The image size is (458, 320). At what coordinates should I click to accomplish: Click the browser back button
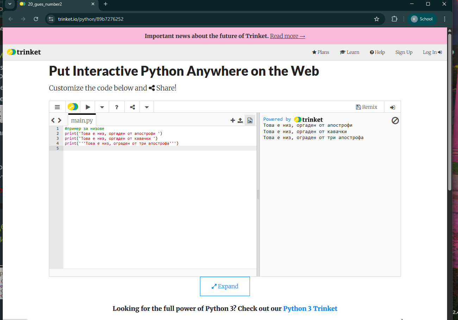click(11, 19)
